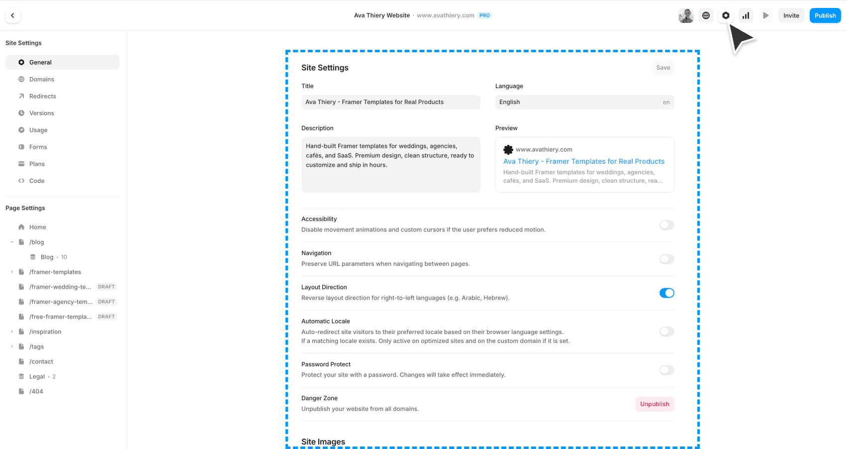The height and width of the screenshot is (449, 847).
Task: Click the page icon of the /framer-agency-tem... draft
Action: (x=21, y=302)
